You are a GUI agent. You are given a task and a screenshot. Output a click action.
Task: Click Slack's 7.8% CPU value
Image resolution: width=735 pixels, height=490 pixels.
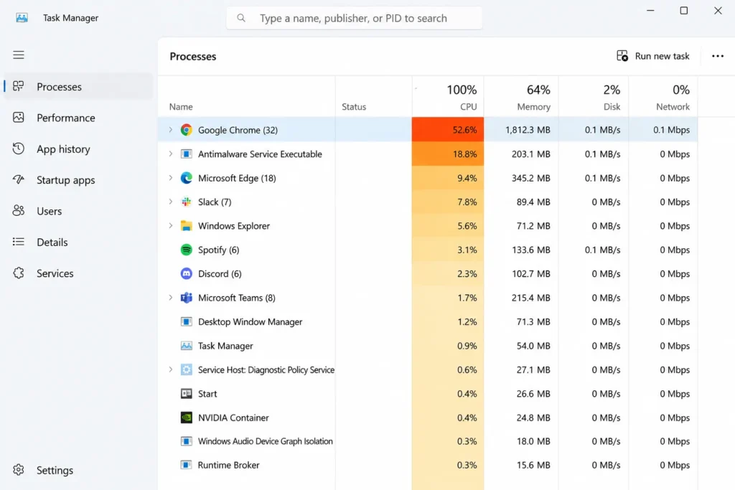pos(467,202)
